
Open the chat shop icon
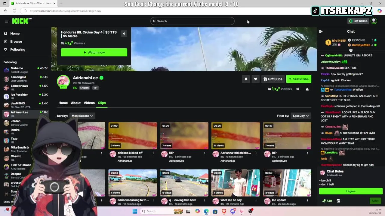338,201
